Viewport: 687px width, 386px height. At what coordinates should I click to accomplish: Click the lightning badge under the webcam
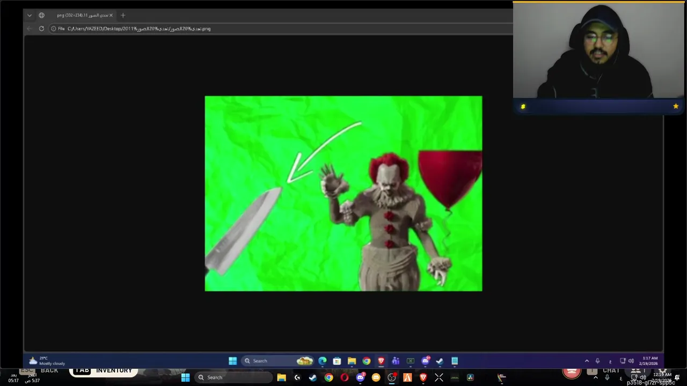(x=523, y=107)
